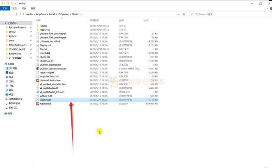The width and height of the screenshot is (272, 168).
Task: Click the refresh icon beside the address bar
Action: (183, 14)
